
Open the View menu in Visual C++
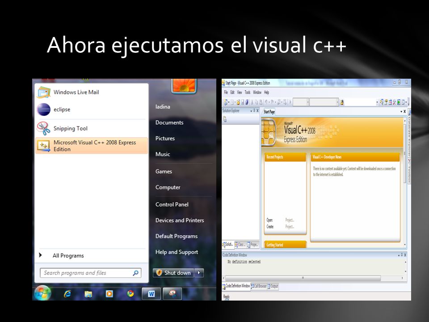pyautogui.click(x=240, y=93)
